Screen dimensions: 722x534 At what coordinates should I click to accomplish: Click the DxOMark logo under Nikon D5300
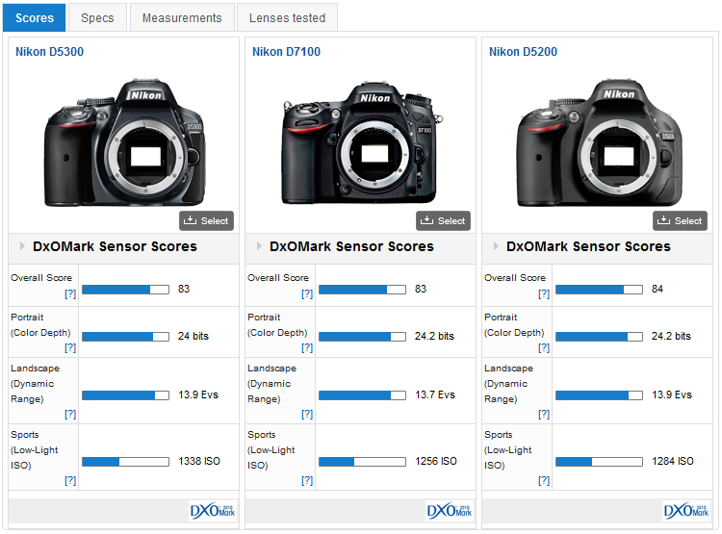pos(213,511)
